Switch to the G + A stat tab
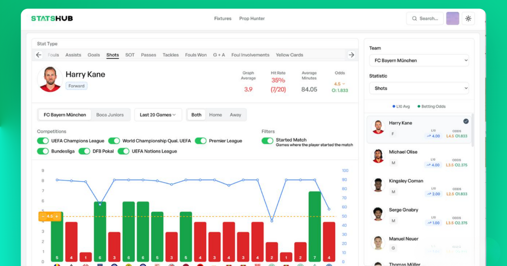 219,55
